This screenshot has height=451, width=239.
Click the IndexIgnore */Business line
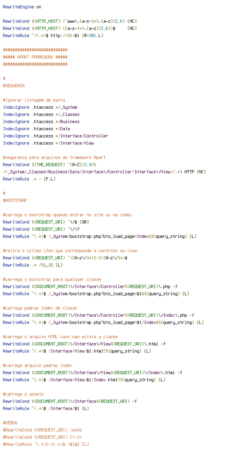pyautogui.click(x=41, y=122)
